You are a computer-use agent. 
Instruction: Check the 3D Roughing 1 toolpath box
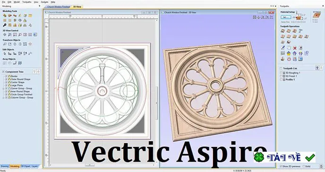(281, 73)
